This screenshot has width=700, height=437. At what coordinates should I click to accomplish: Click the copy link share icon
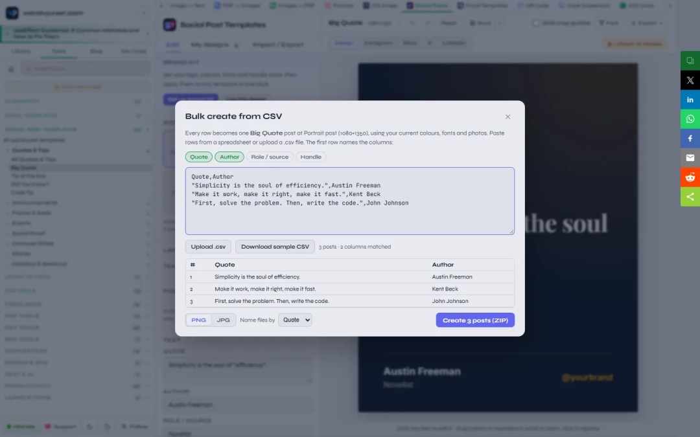[690, 61]
